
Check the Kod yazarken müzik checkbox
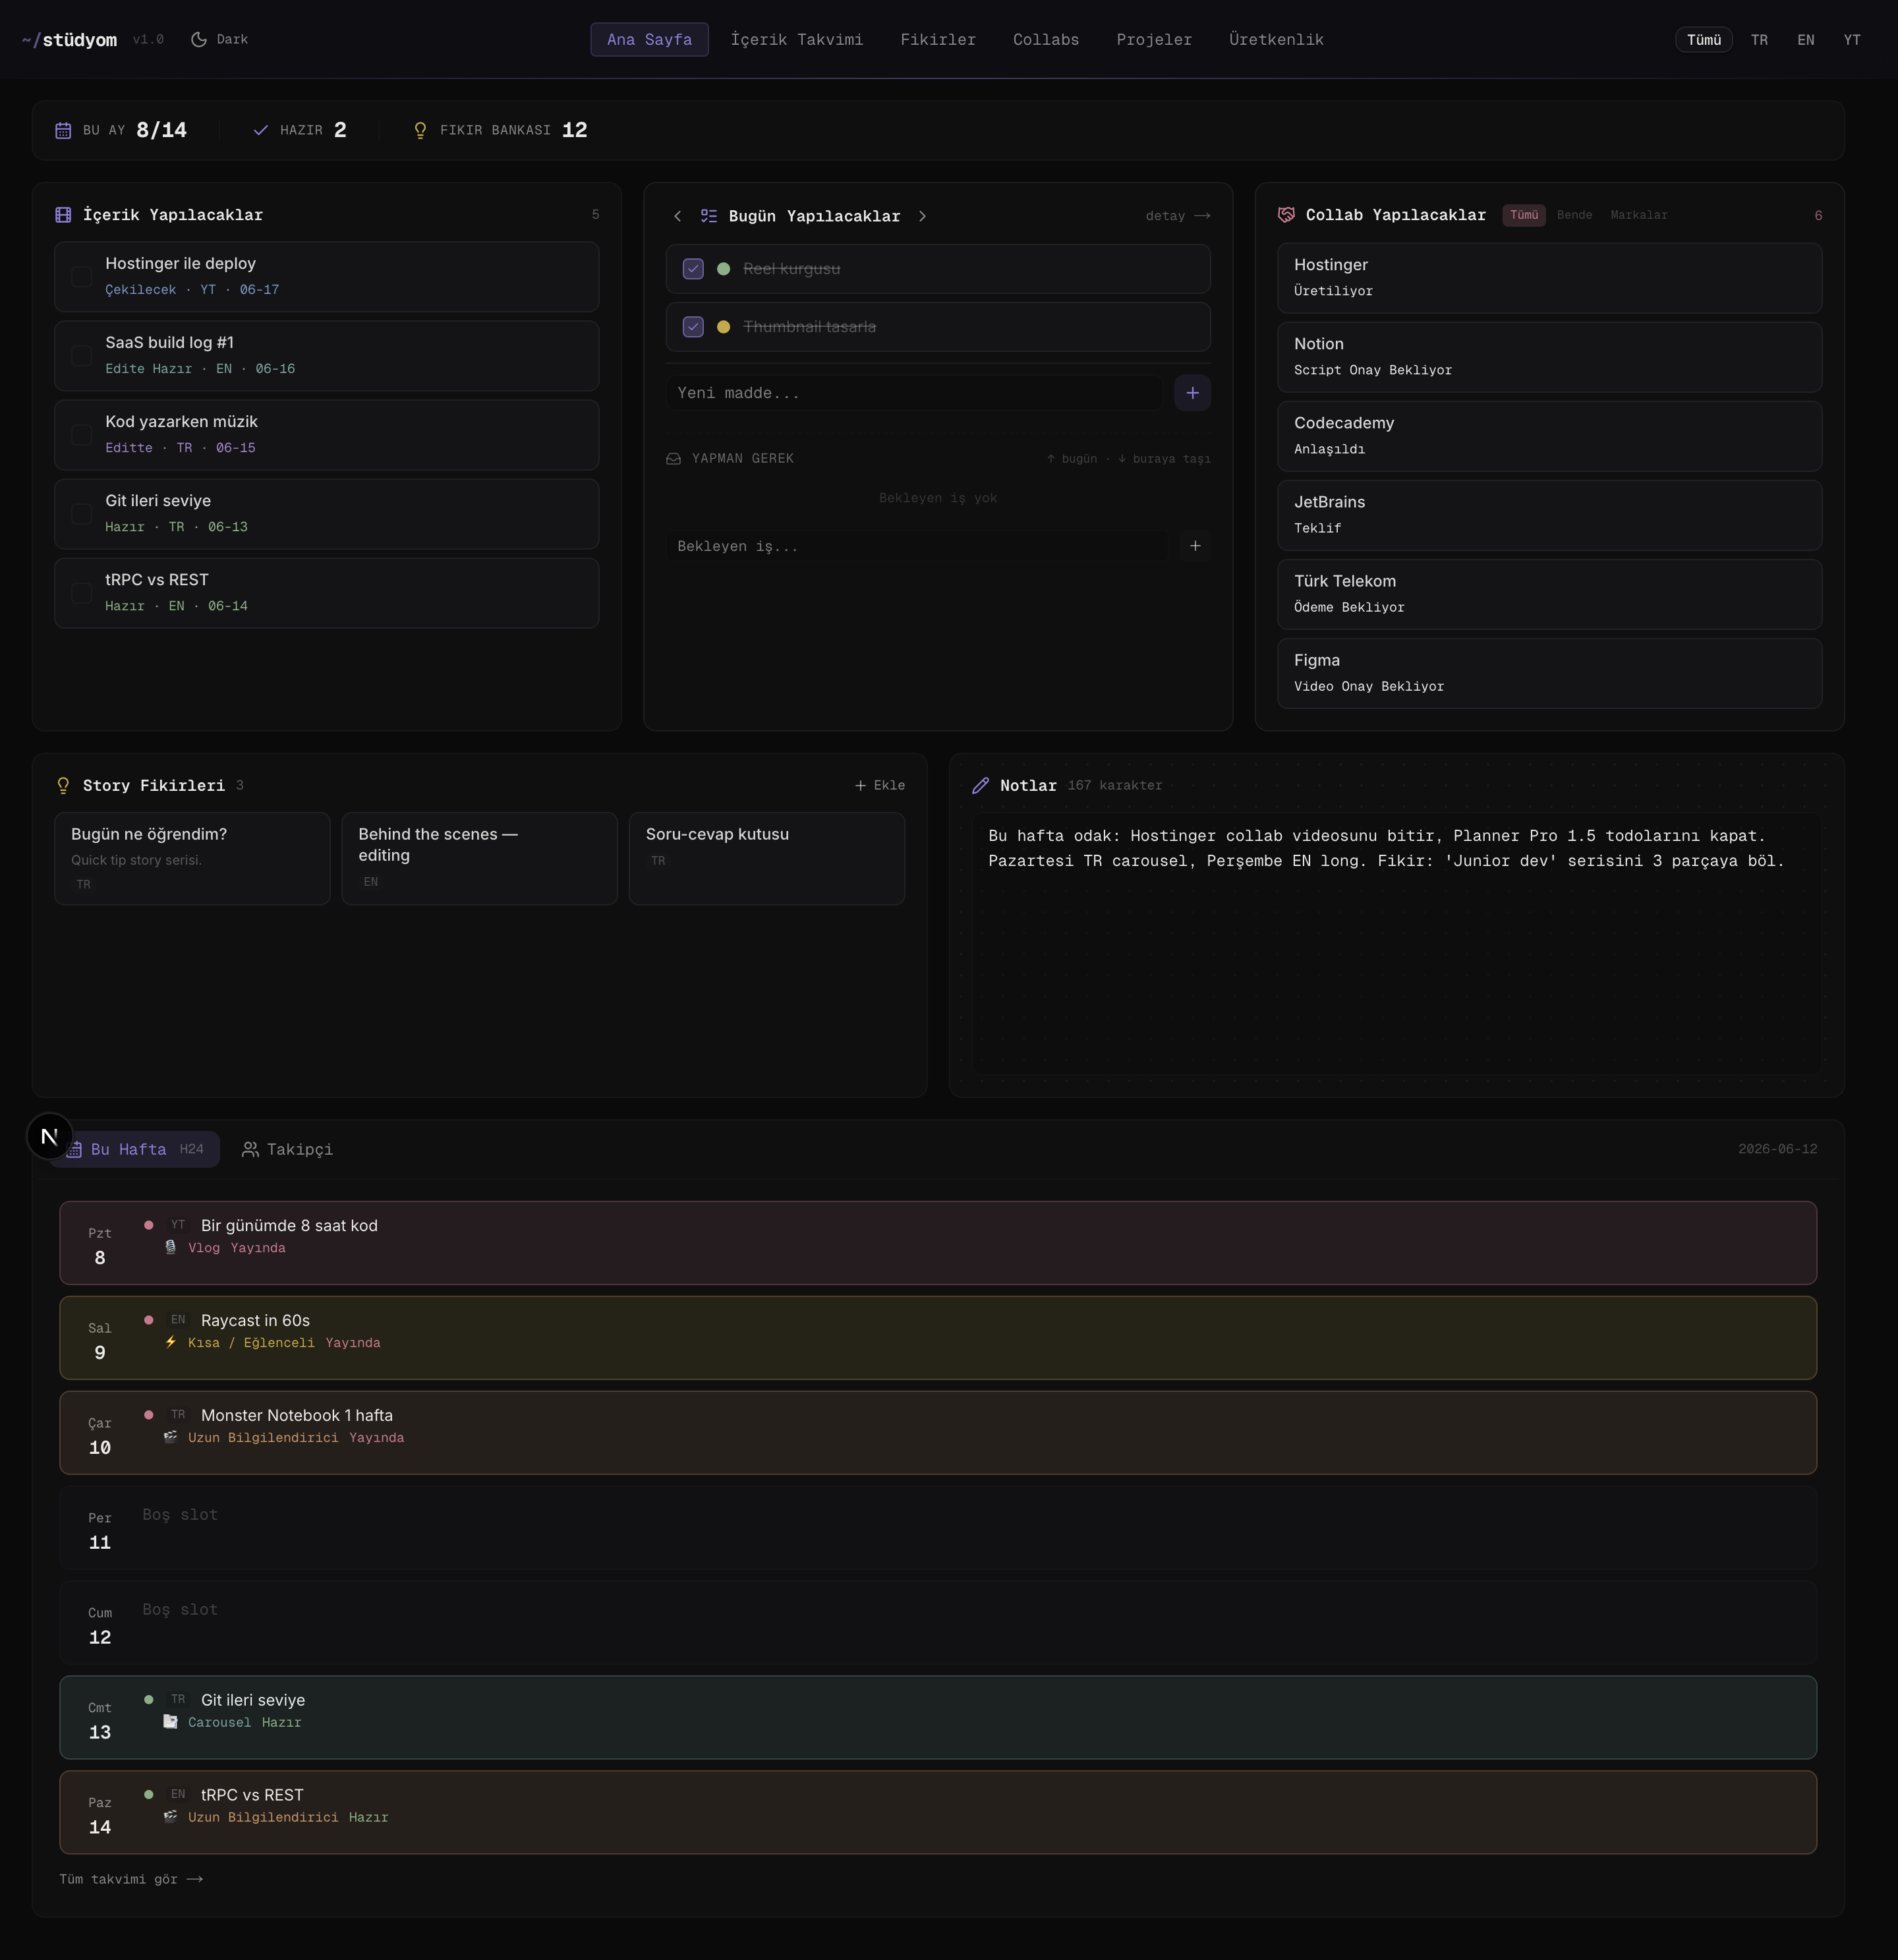tap(81, 435)
